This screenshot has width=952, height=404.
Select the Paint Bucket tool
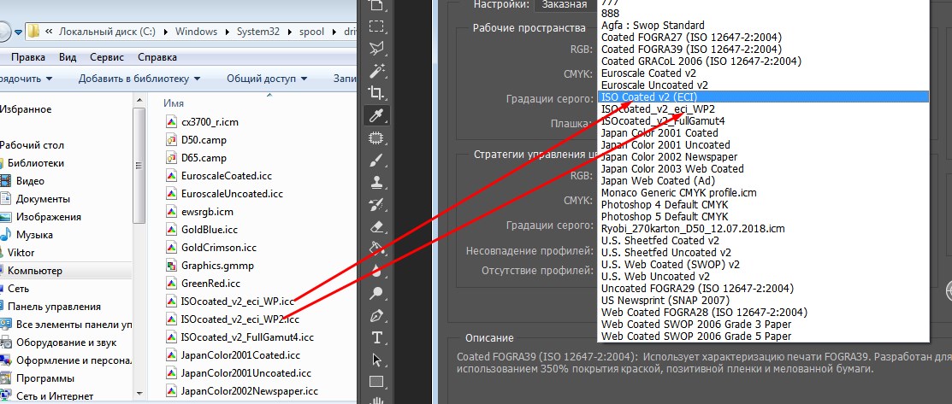pyautogui.click(x=376, y=248)
